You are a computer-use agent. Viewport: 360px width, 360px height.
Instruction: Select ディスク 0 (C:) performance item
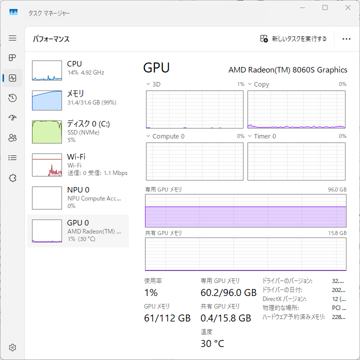point(77,131)
